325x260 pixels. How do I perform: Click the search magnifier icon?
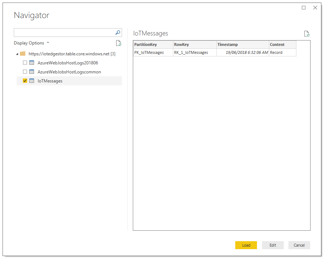pos(118,33)
